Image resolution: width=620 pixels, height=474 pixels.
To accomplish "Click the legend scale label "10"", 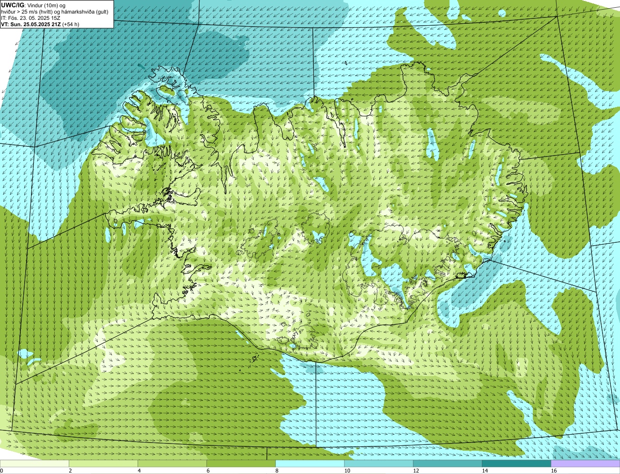I will 347,471.
